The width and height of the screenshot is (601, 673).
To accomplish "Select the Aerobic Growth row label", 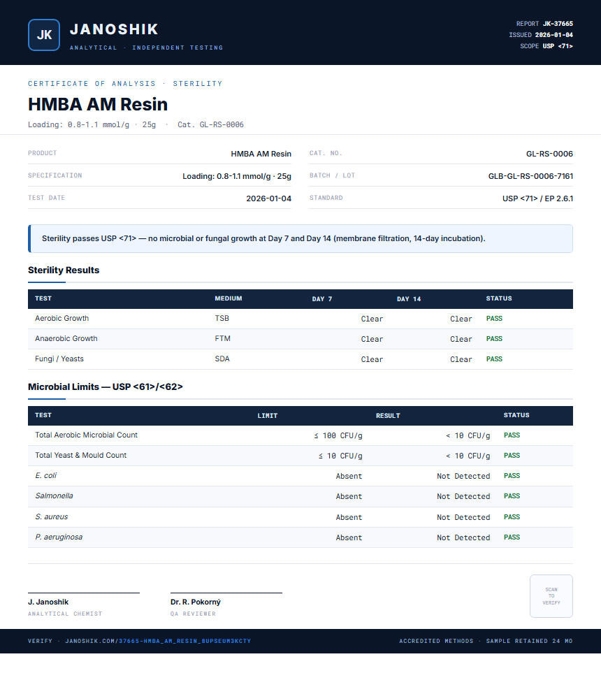I will (x=61, y=318).
